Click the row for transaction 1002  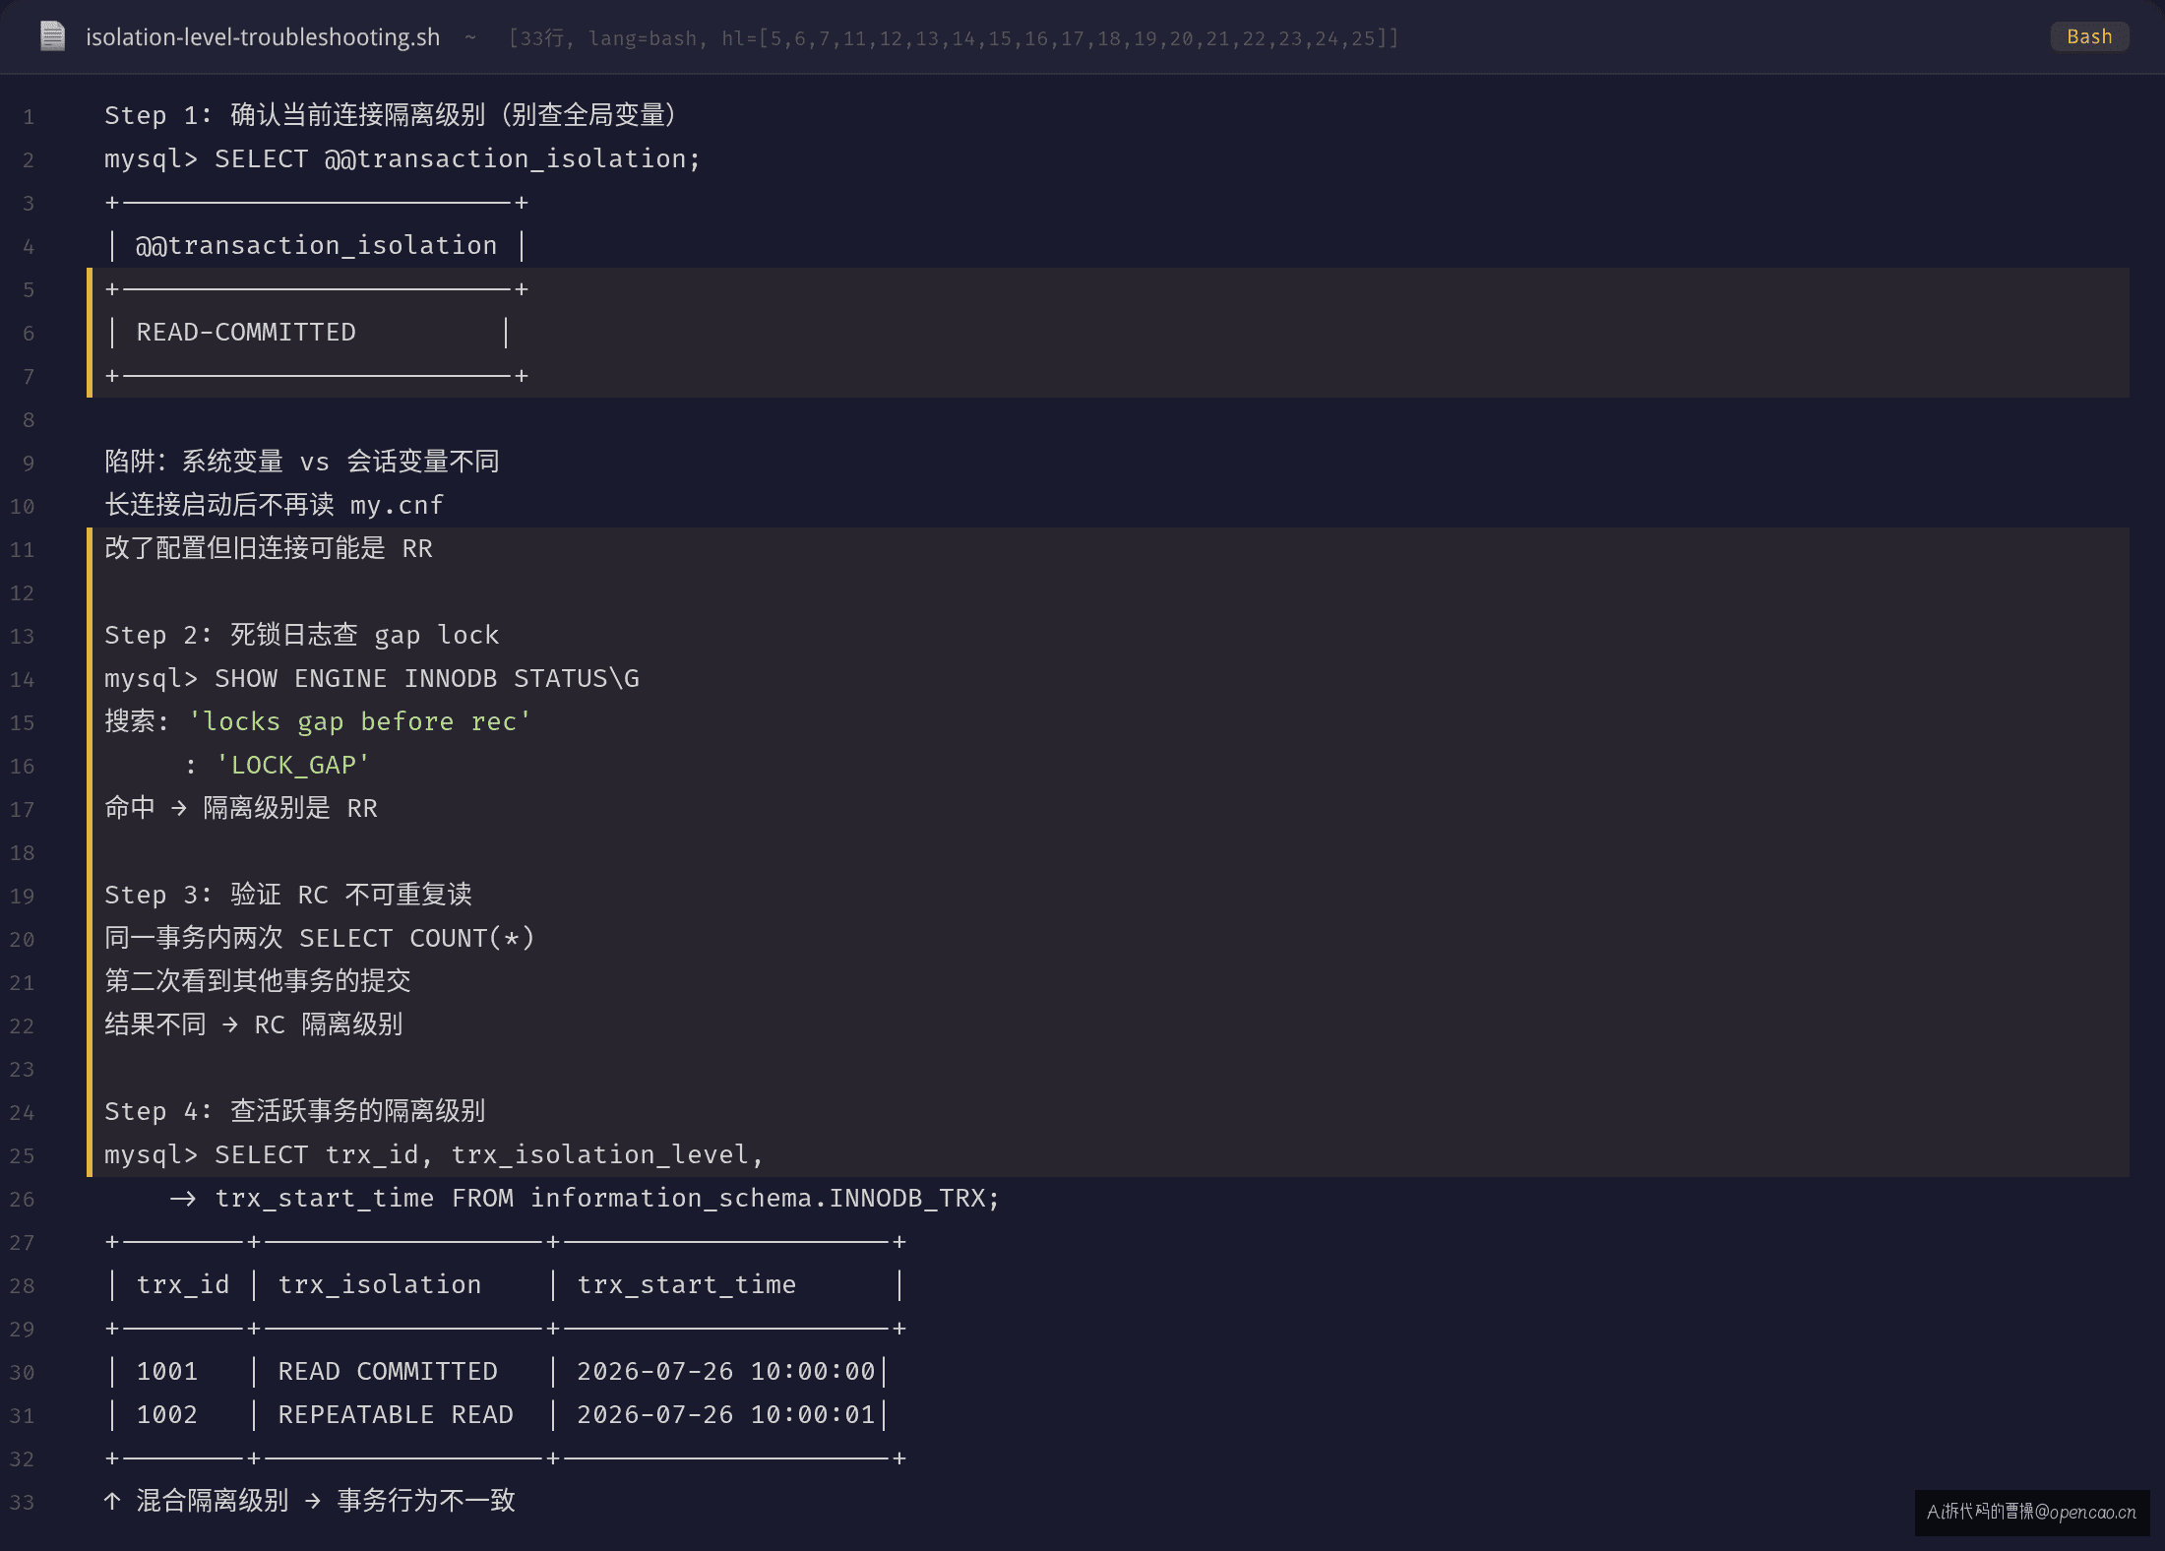point(497,1414)
